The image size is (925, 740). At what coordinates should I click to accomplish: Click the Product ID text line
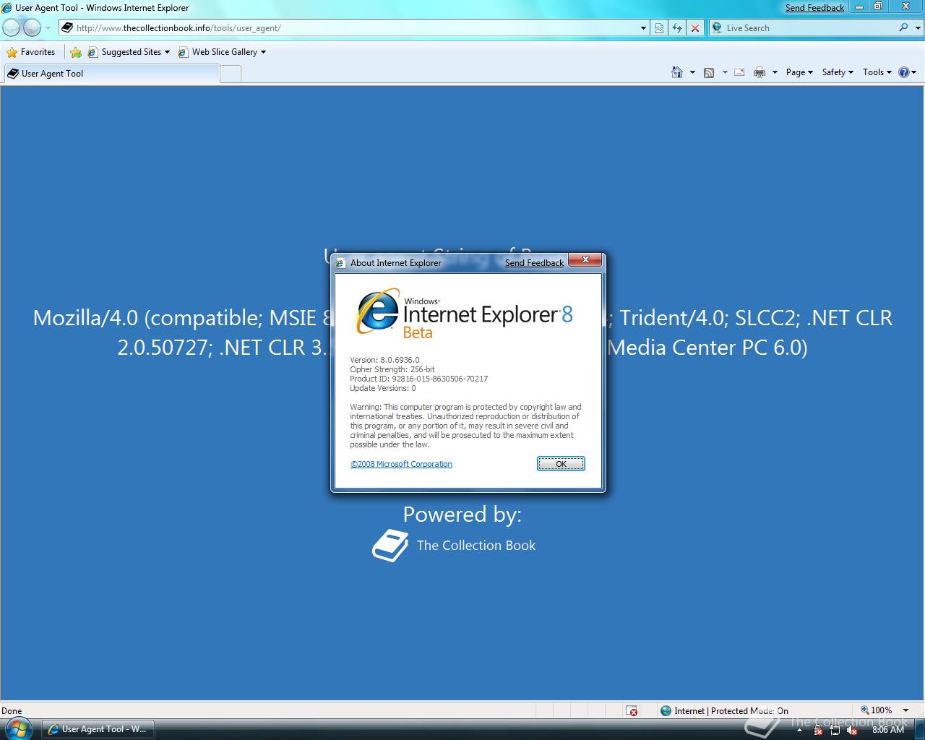pos(418,379)
